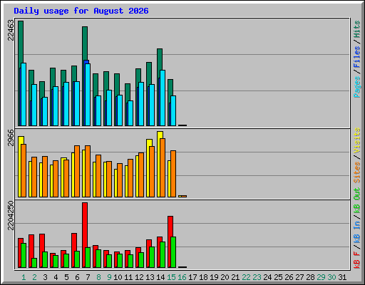
Task: Click the "Daily usage for August 2026" title
Action: 81,11
